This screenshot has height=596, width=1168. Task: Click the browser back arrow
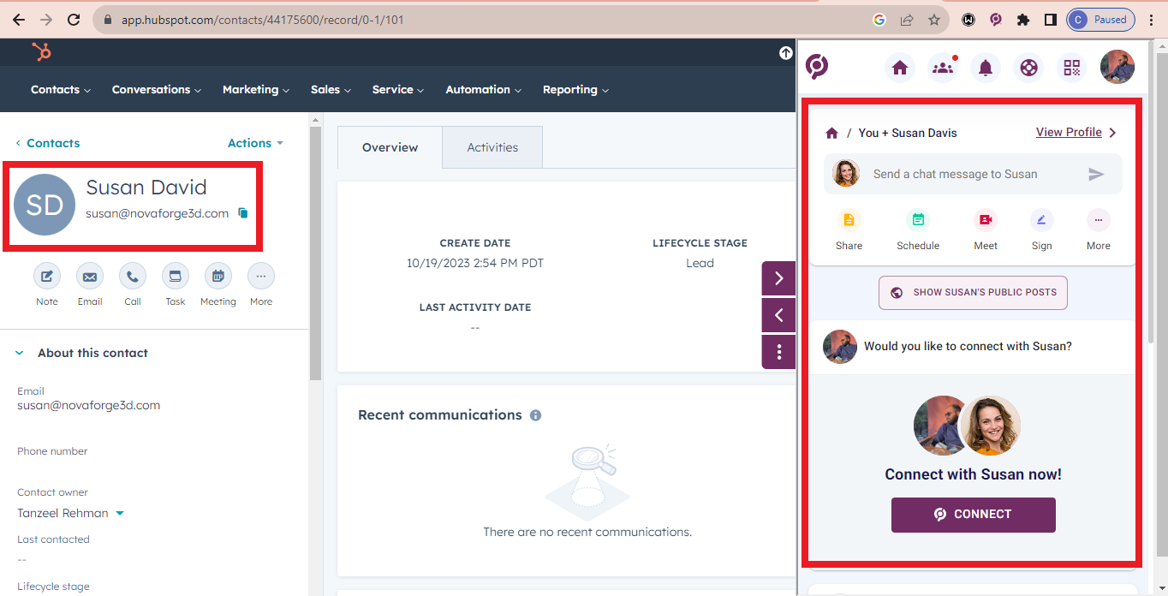tap(19, 20)
